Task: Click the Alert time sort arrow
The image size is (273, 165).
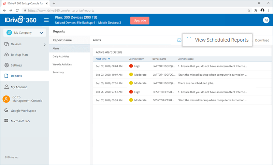Action: click(x=109, y=59)
